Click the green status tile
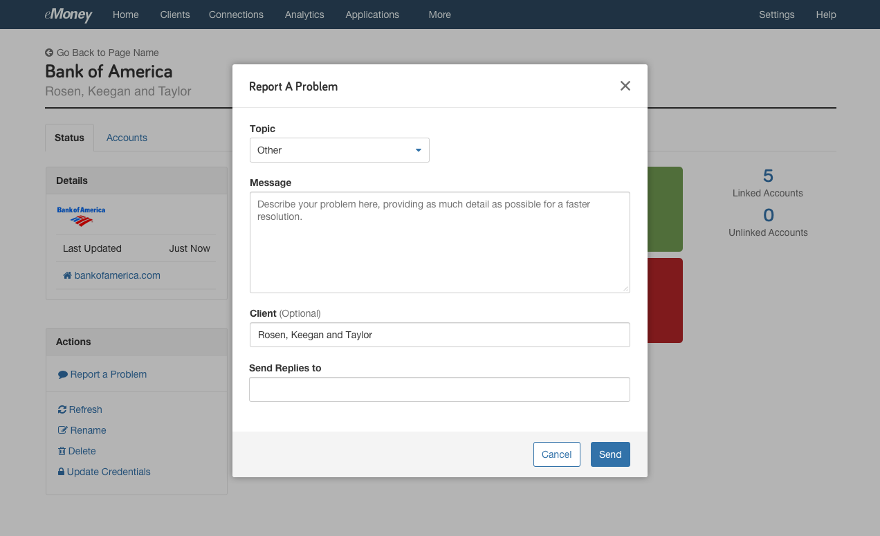The height and width of the screenshot is (536, 880). [665, 209]
